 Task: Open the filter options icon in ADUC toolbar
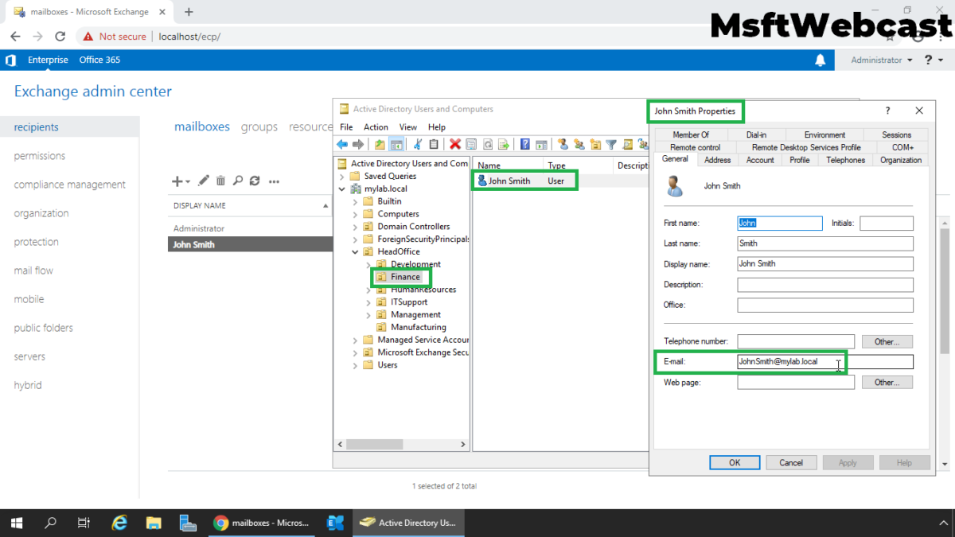point(611,144)
